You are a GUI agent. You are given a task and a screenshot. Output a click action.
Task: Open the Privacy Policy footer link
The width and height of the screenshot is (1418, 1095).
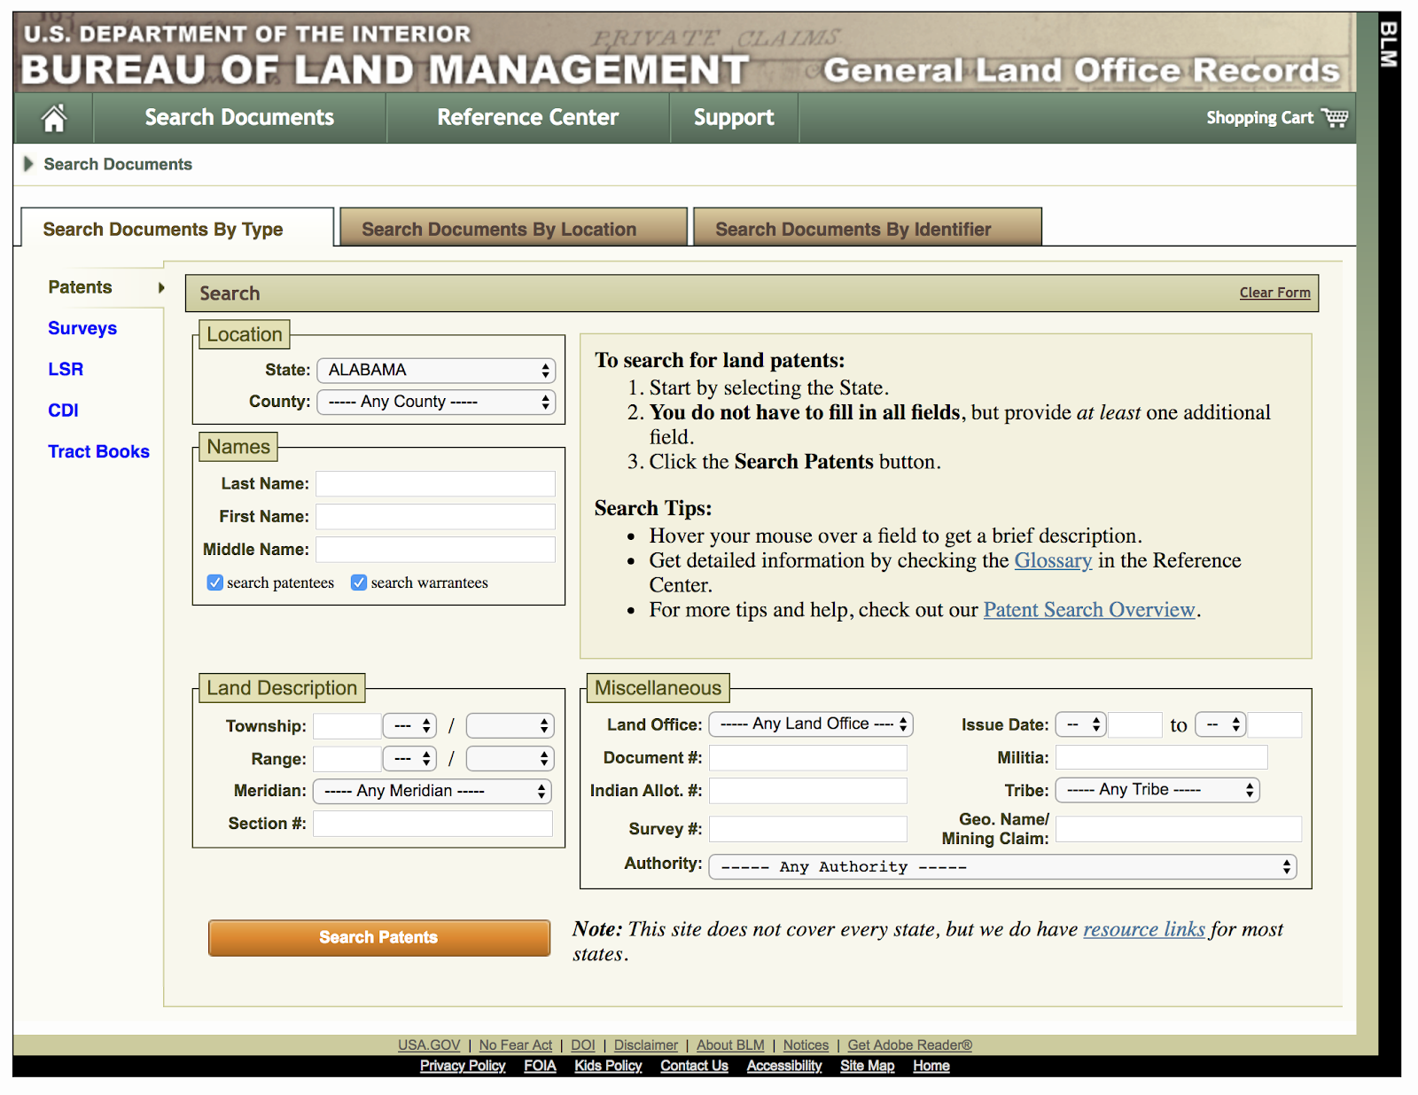463,1066
